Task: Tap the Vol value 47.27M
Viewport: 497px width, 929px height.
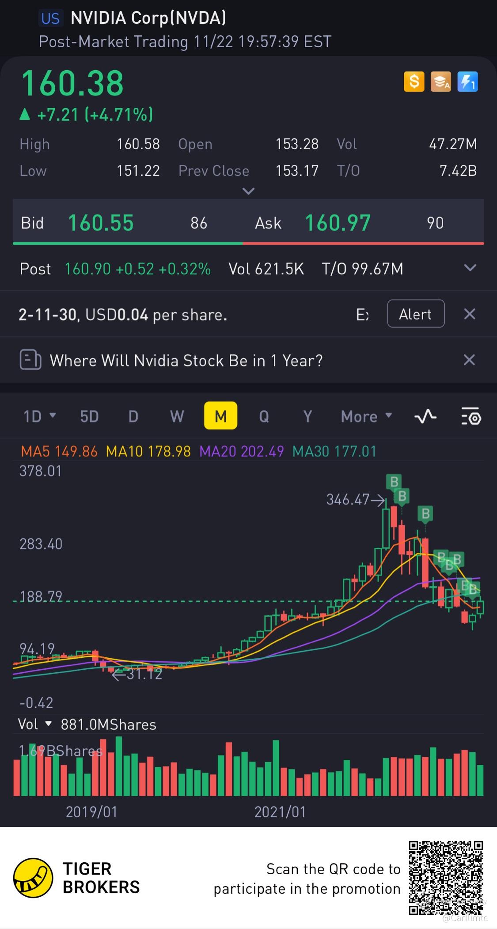Action: (453, 144)
